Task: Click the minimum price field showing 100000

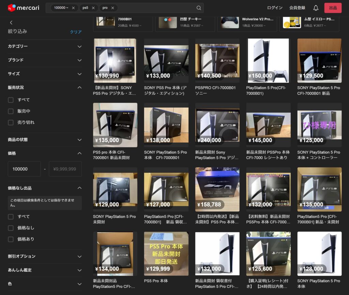Action: [x=24, y=169]
